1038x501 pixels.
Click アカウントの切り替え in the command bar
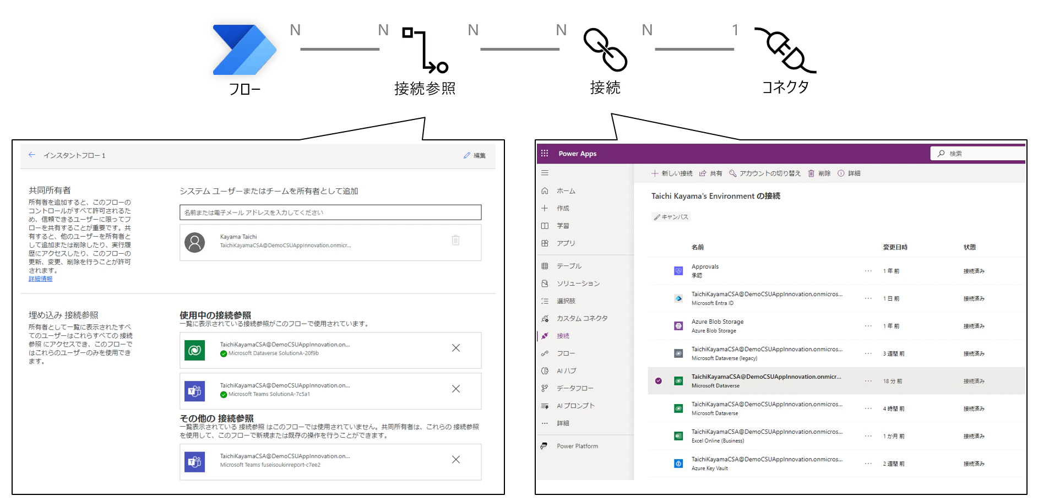click(765, 173)
